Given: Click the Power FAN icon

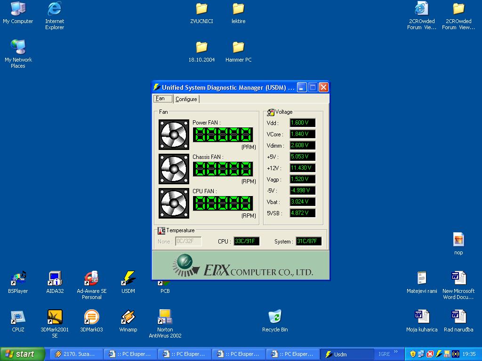Looking at the screenshot, I should (174, 134).
